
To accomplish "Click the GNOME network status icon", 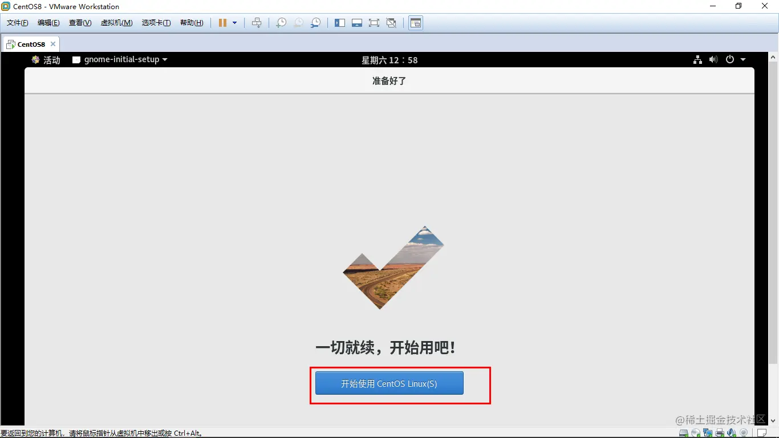I will tap(697, 59).
